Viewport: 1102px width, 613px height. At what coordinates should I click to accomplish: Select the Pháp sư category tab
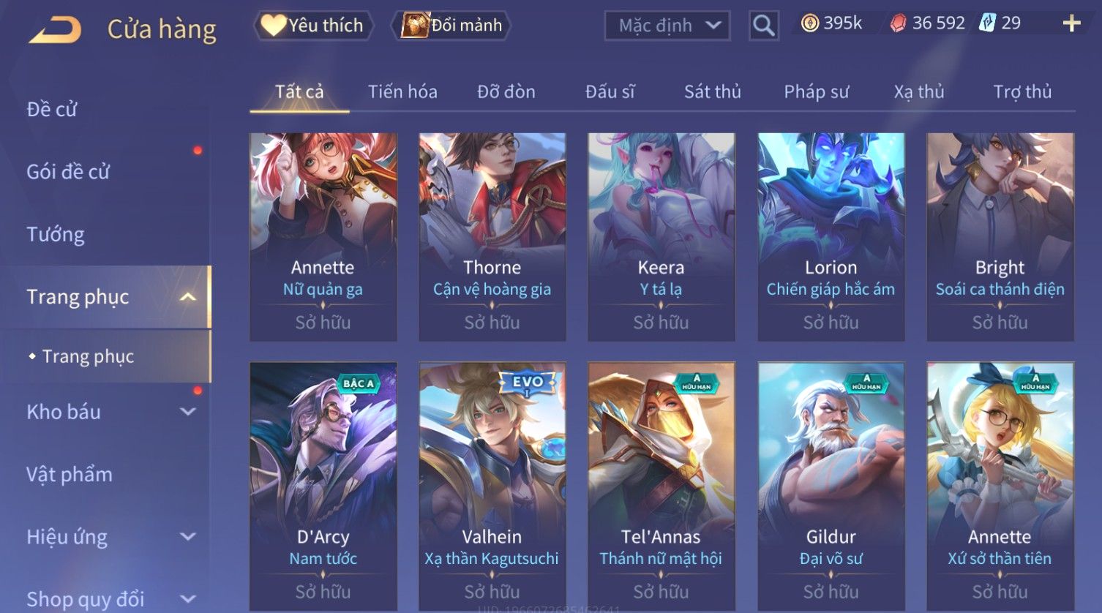(817, 91)
